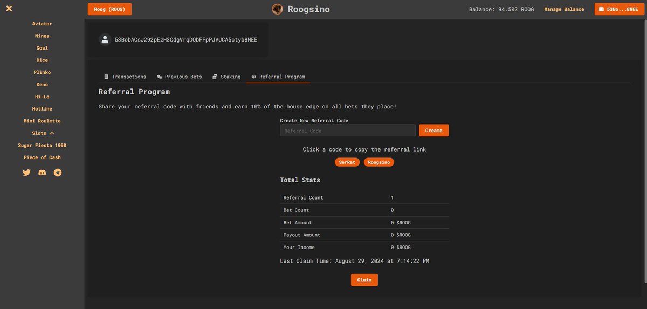Viewport: 647px width, 309px height.
Task: Copy the SerRat referral link
Action: [x=347, y=162]
